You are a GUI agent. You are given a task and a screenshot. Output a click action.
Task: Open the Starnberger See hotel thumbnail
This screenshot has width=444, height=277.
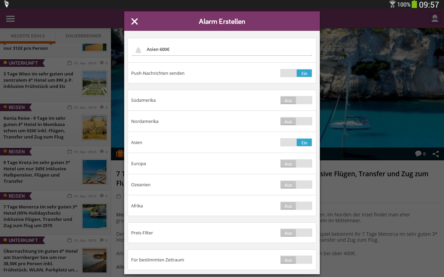tap(95, 260)
